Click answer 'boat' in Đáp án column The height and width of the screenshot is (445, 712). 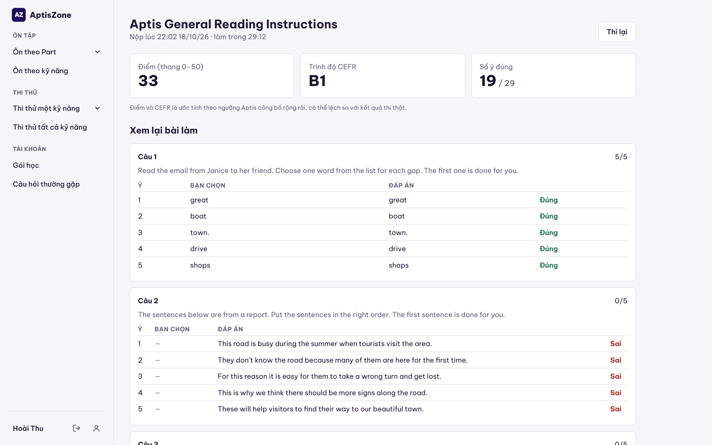click(397, 216)
